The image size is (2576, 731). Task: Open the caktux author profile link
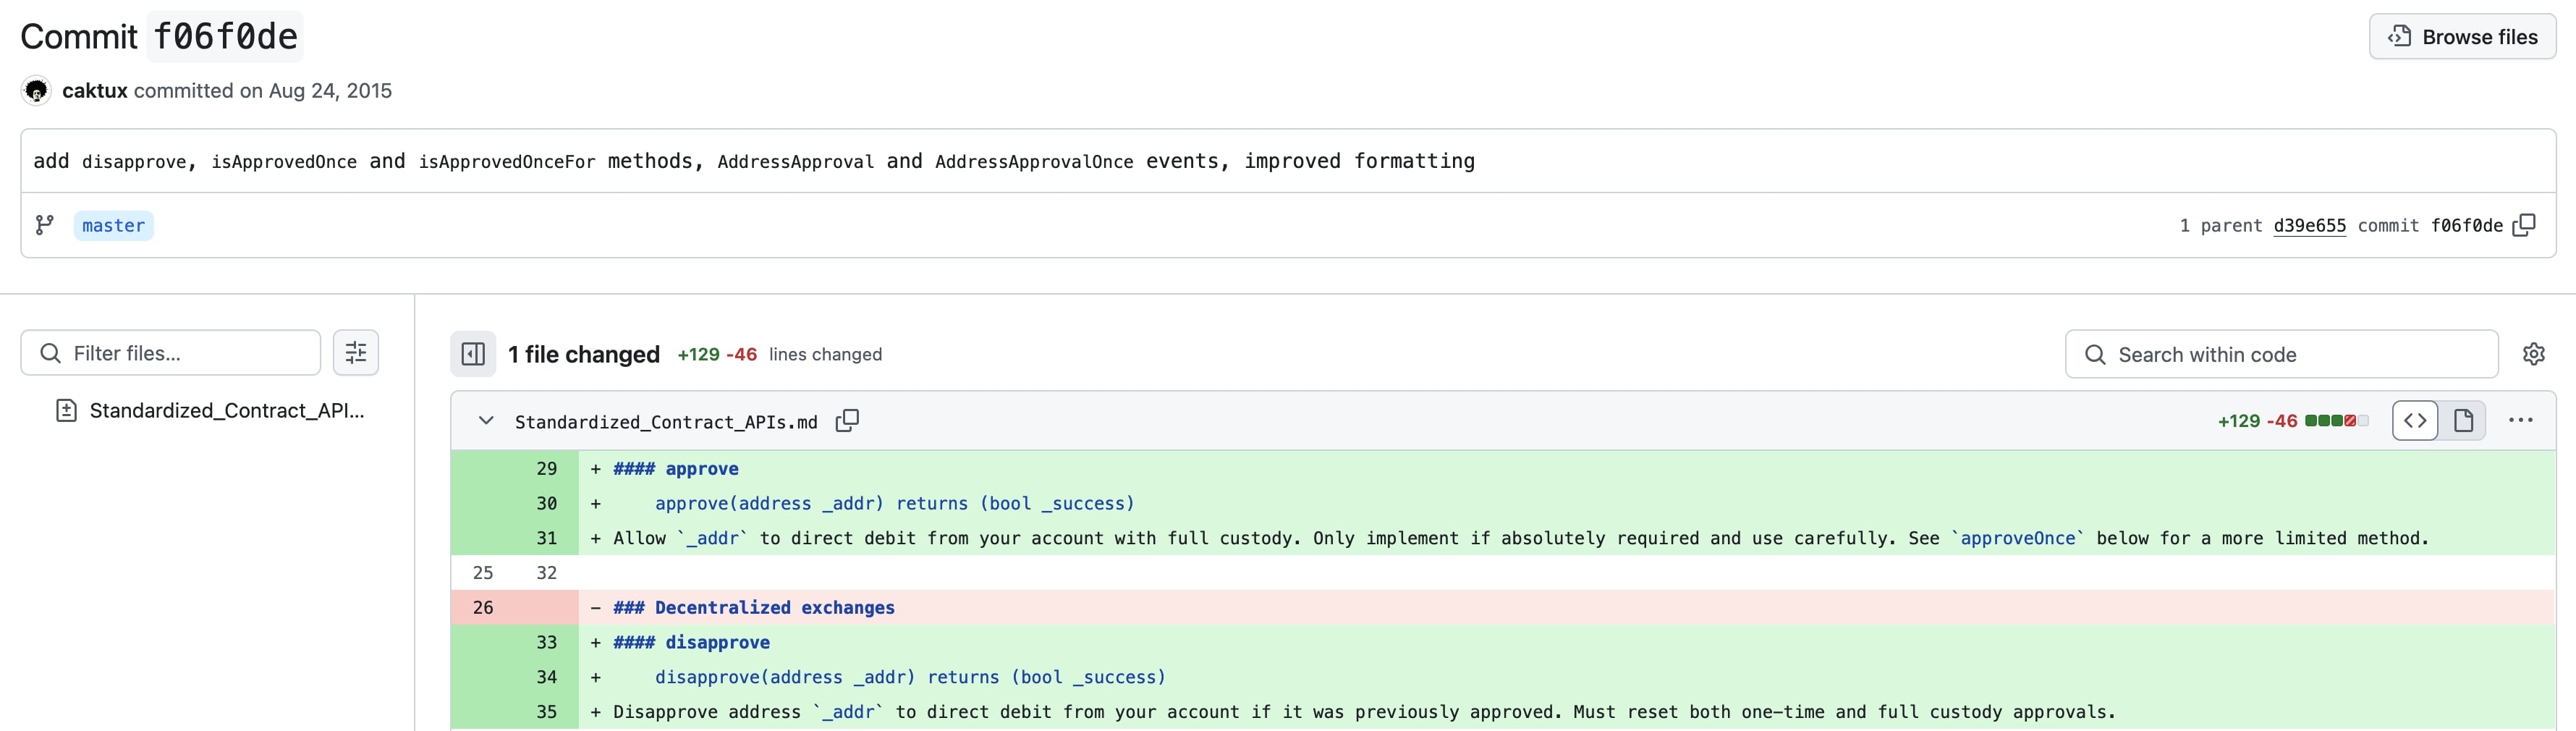[x=95, y=91]
